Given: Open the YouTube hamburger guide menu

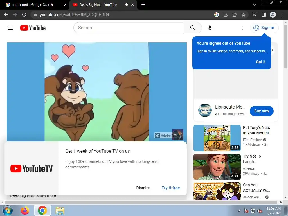Looking at the screenshot, I should (x=10, y=28).
